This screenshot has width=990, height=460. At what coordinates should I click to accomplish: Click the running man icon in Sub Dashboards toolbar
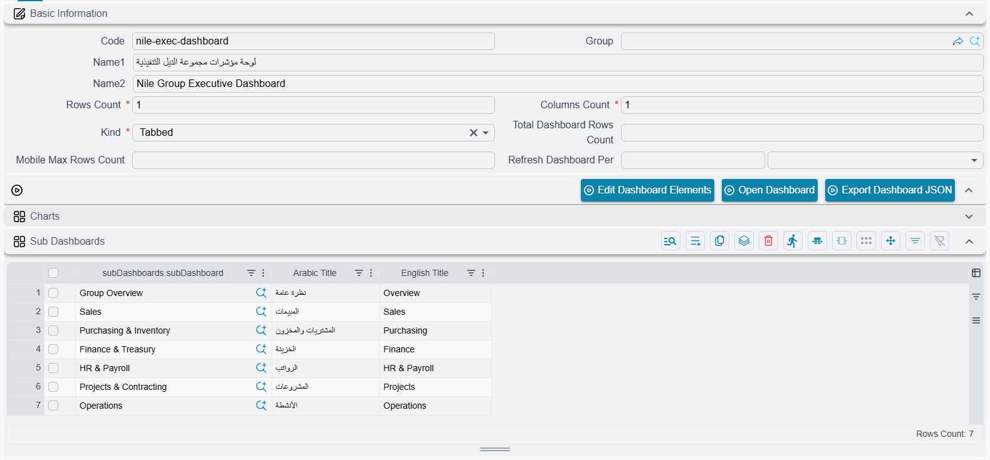click(x=793, y=241)
